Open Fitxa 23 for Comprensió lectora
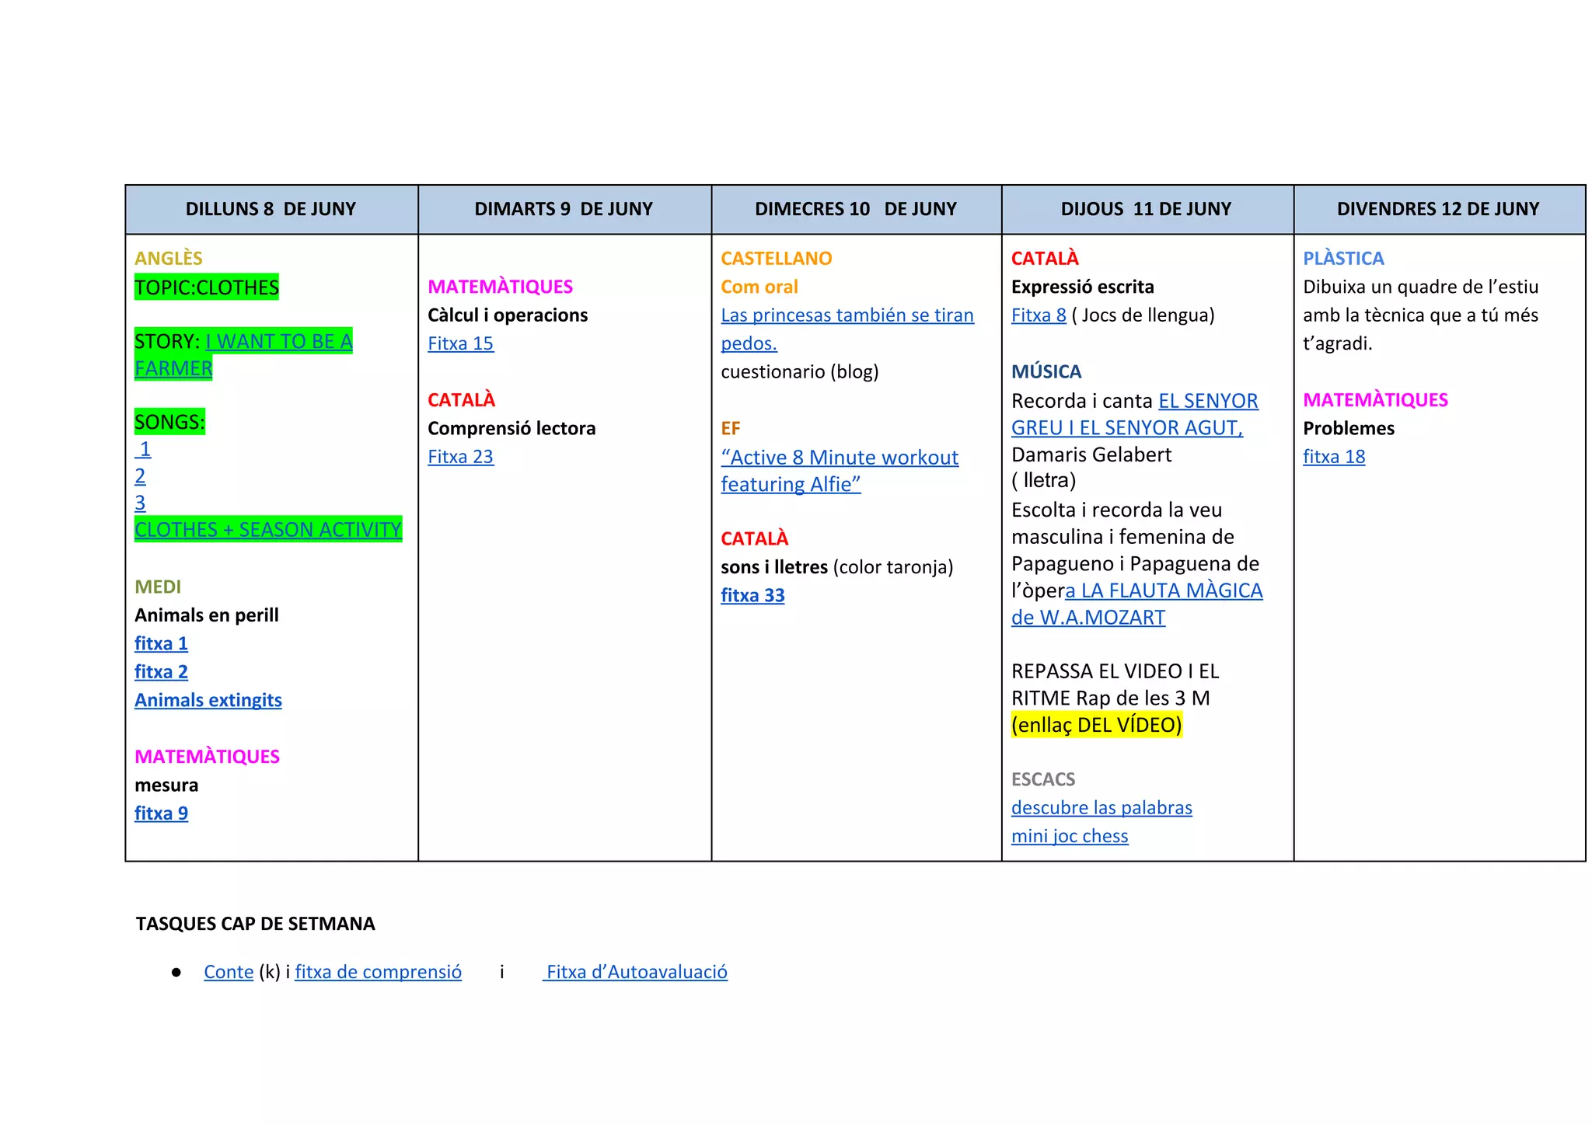 pos(460,457)
